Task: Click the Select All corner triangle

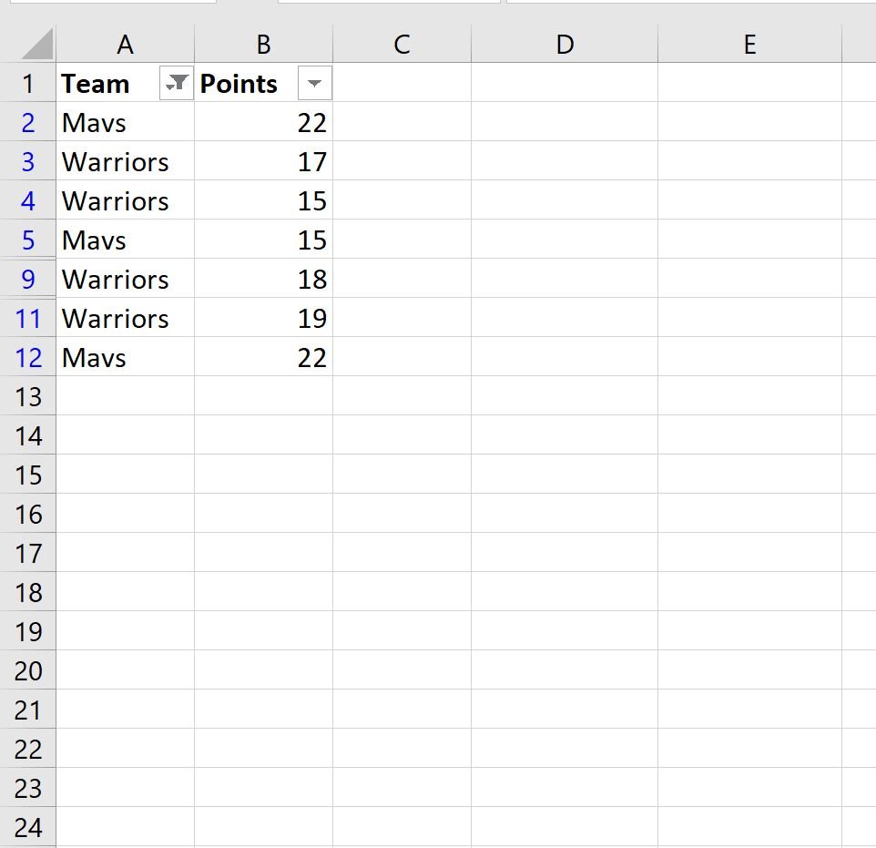Action: coord(36,44)
